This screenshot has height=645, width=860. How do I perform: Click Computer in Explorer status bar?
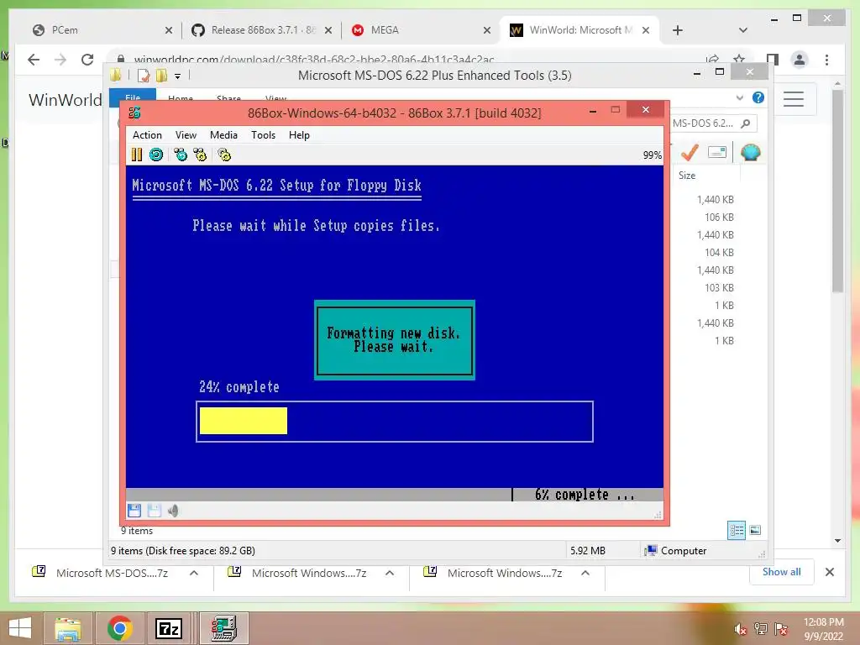tap(676, 551)
